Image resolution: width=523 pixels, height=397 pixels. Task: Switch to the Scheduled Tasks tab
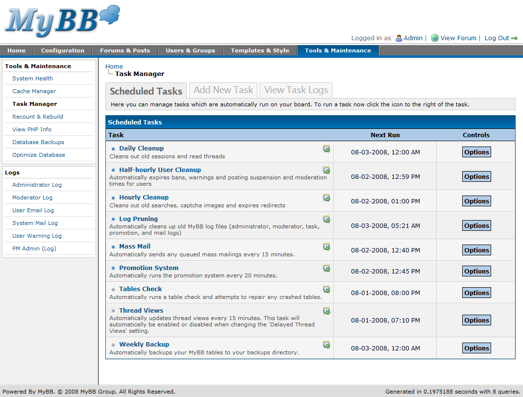[146, 91]
